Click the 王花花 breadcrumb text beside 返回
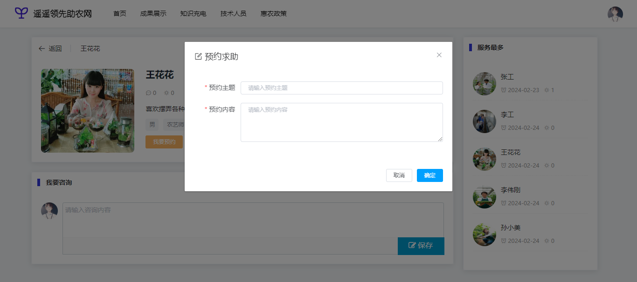637x282 pixels. pyautogui.click(x=90, y=48)
